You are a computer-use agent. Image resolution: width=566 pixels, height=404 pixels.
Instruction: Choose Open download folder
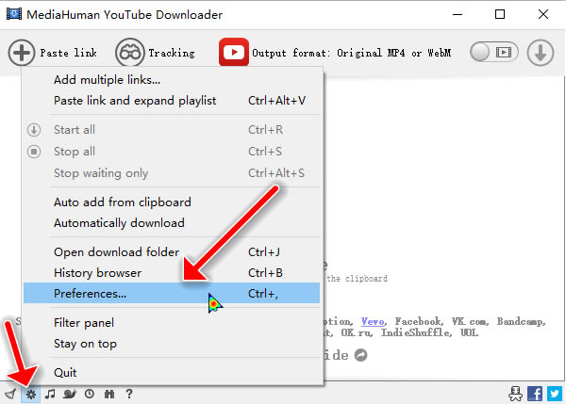click(172, 252)
